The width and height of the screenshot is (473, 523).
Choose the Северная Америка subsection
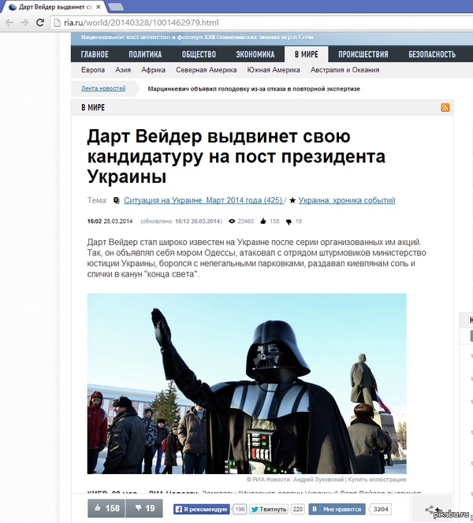207,70
